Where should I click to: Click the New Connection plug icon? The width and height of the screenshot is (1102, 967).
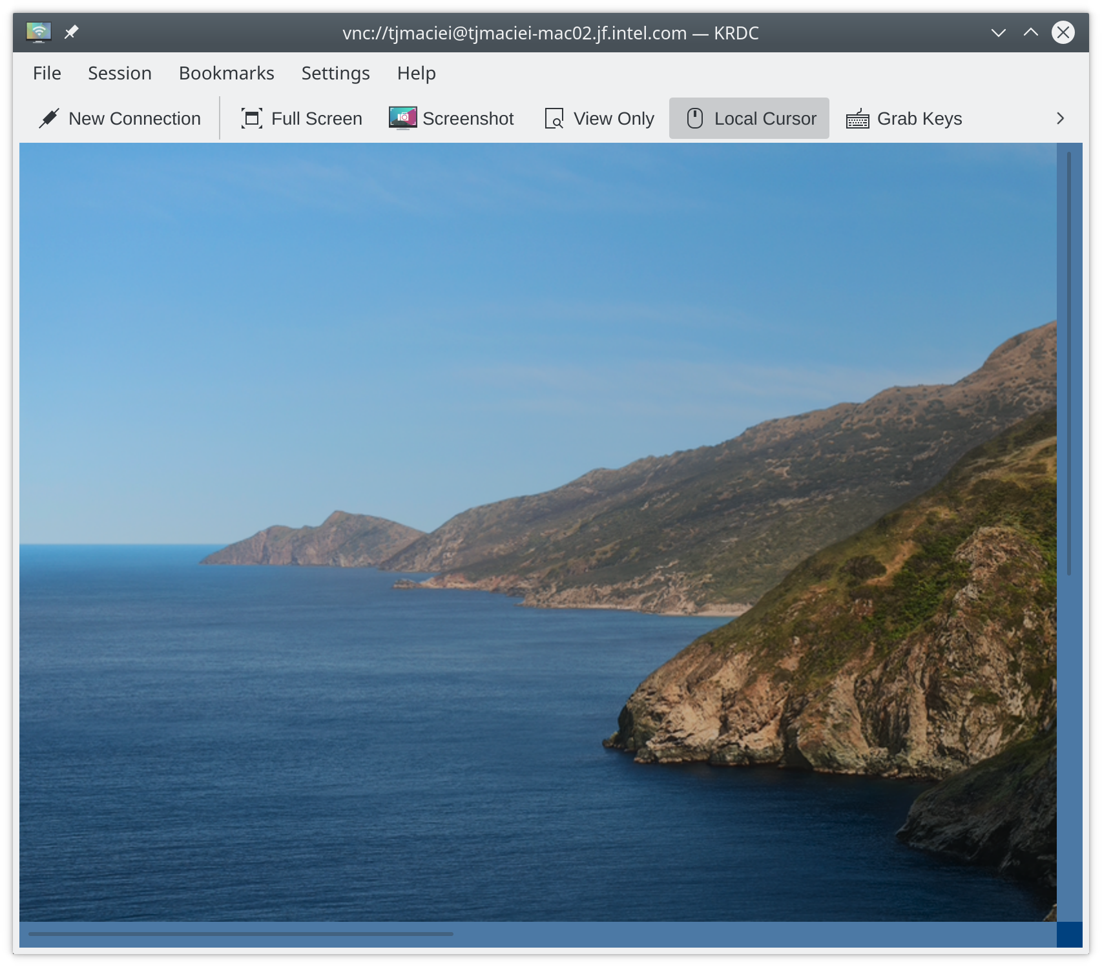pos(49,119)
